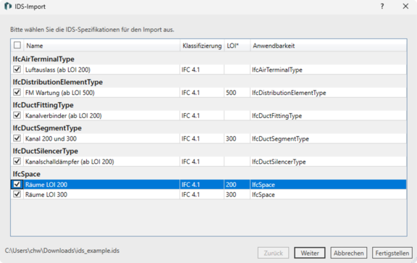The image size is (417, 263).
Task: Uncheck Räume LOI 200 checkbox
Action: click(x=17, y=184)
